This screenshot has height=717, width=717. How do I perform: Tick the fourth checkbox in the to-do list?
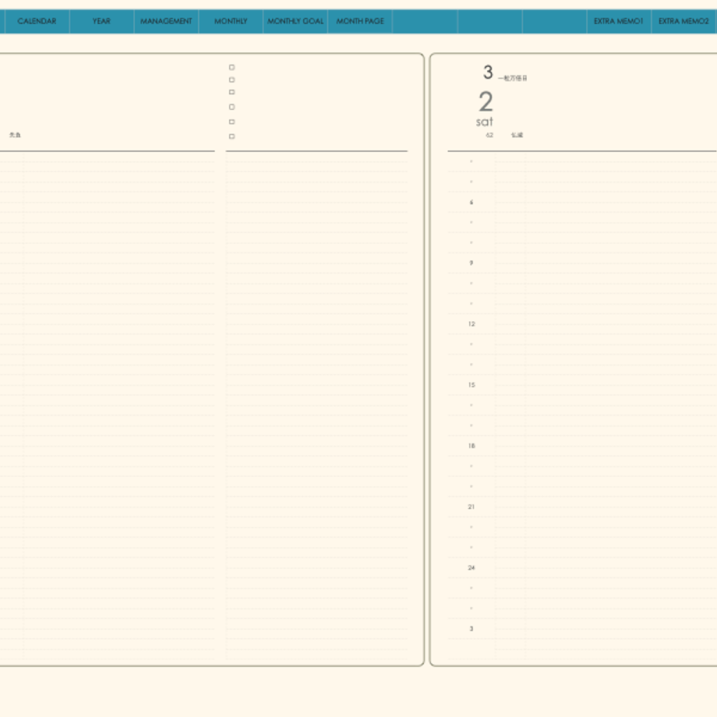click(231, 107)
